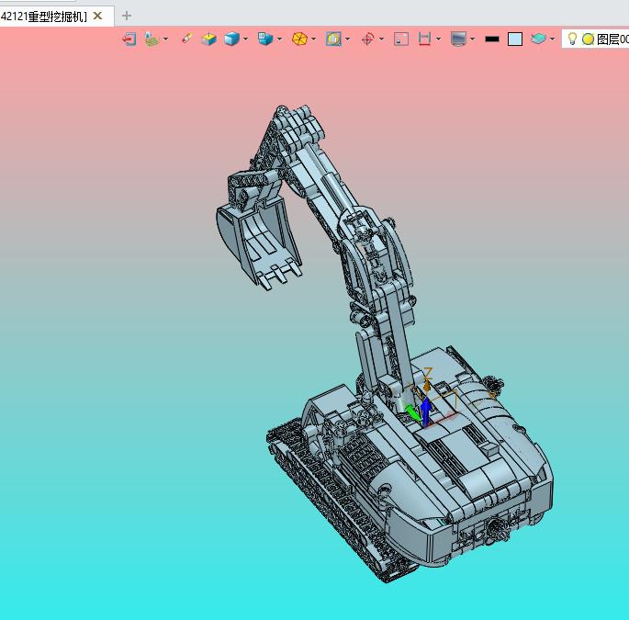Expand dropdown arrow beside gray monitor icon
The width and height of the screenshot is (629, 620).
point(473,39)
